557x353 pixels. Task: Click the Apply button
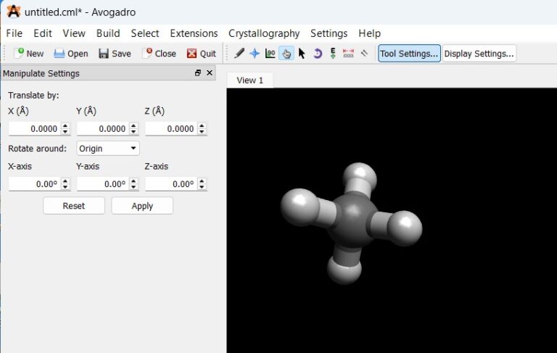click(142, 206)
